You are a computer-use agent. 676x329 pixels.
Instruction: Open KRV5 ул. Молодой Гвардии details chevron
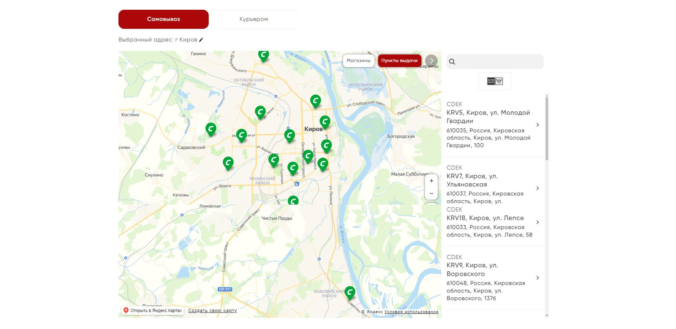pyautogui.click(x=537, y=125)
